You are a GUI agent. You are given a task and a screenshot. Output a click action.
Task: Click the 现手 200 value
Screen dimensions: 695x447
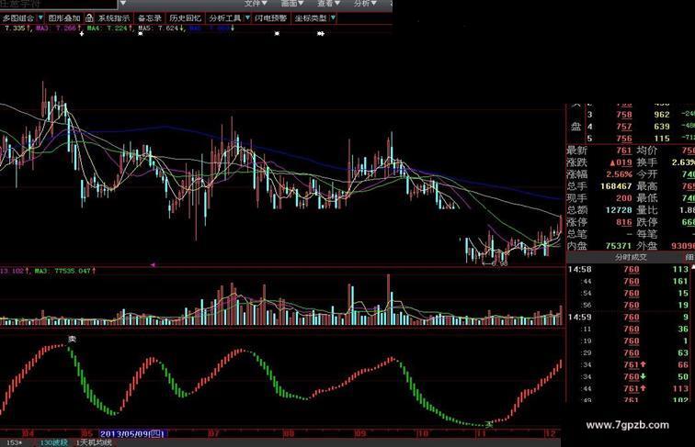[623, 198]
